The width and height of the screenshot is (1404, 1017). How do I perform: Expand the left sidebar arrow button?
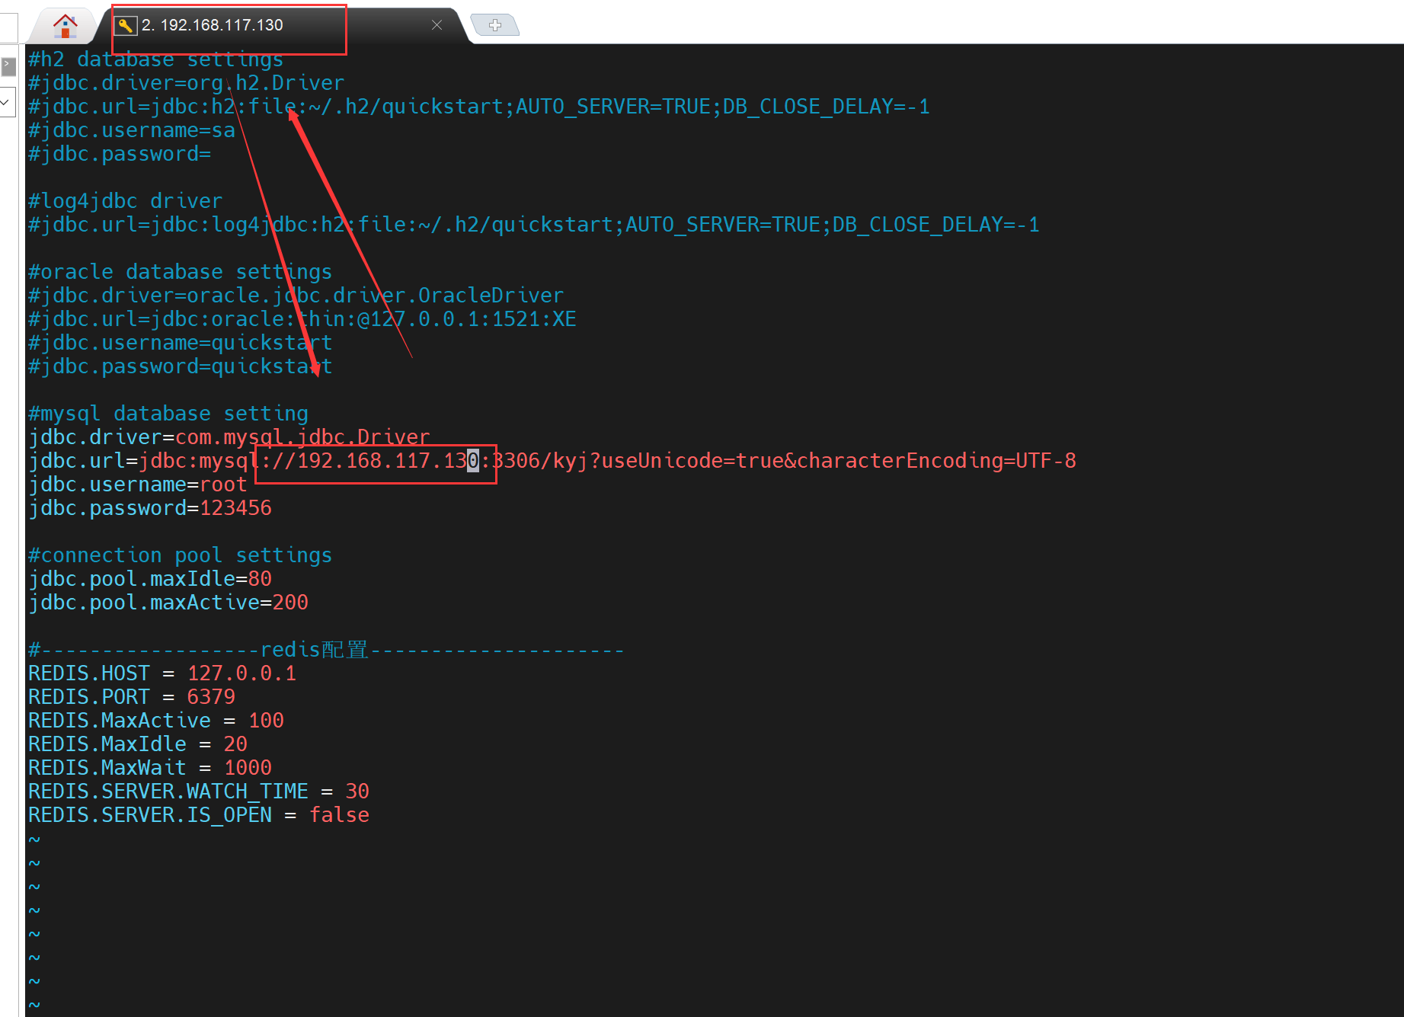(8, 67)
